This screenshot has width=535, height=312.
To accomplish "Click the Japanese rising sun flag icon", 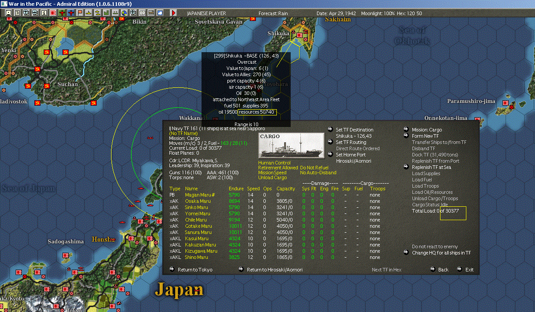I will pos(53,13).
